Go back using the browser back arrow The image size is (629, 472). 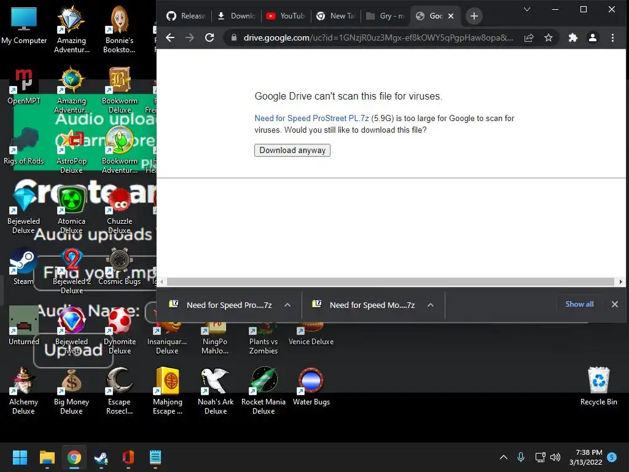click(x=170, y=37)
